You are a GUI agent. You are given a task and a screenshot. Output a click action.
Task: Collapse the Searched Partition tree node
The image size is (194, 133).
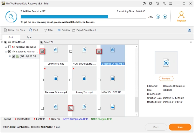[6, 52]
